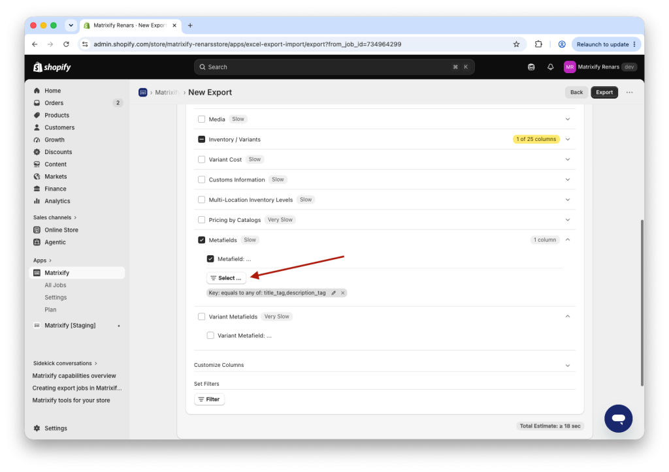The height and width of the screenshot is (472, 669).
Task: Open the Sidekick icon in the top bar
Action: coord(531,67)
